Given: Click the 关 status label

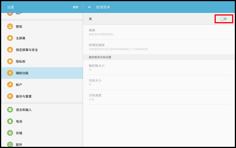Looking at the screenshot, I should pyautogui.click(x=90, y=19).
